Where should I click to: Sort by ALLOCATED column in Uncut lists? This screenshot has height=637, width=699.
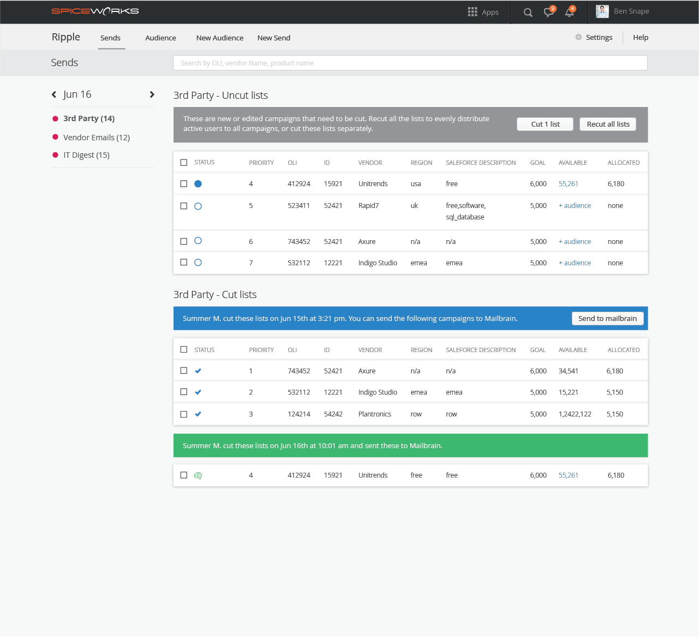(624, 163)
